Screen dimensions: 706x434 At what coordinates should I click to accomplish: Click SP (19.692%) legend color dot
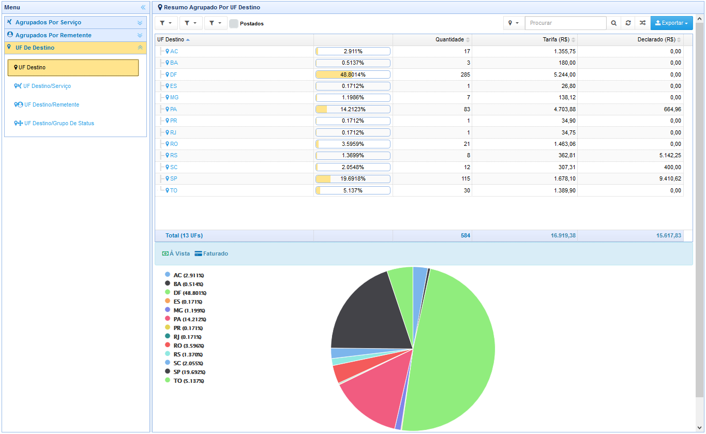(168, 371)
